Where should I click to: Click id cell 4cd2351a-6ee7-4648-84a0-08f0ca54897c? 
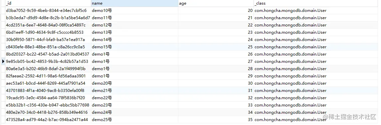pos(48,25)
